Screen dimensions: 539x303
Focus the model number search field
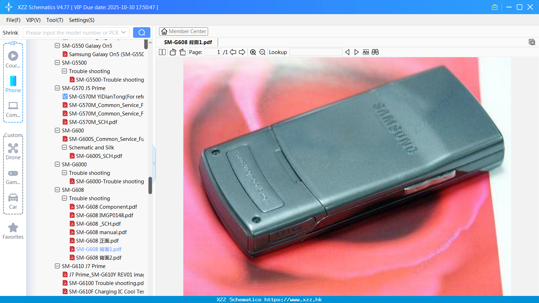[73, 32]
